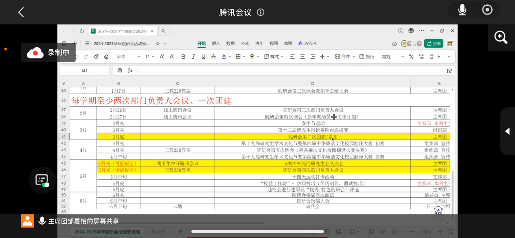This screenshot has height=238, width=515.
Task: Click the percent style icon
Action: pyautogui.click(x=411, y=57)
